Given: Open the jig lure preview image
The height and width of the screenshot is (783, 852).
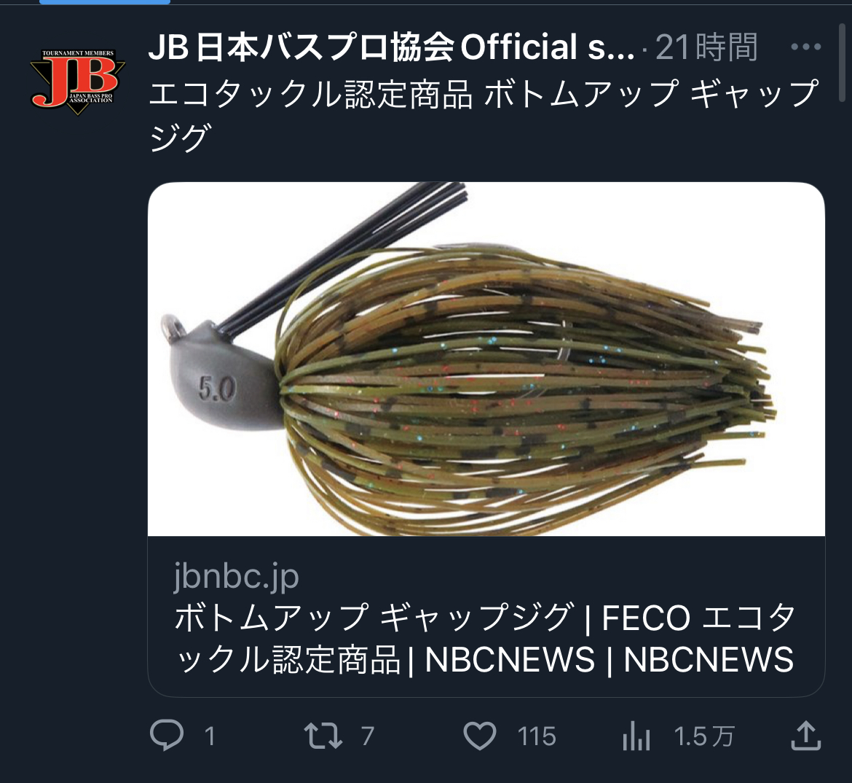Looking at the screenshot, I should tap(486, 358).
